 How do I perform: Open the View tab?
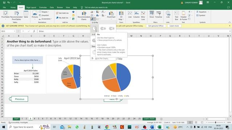point(68,7)
